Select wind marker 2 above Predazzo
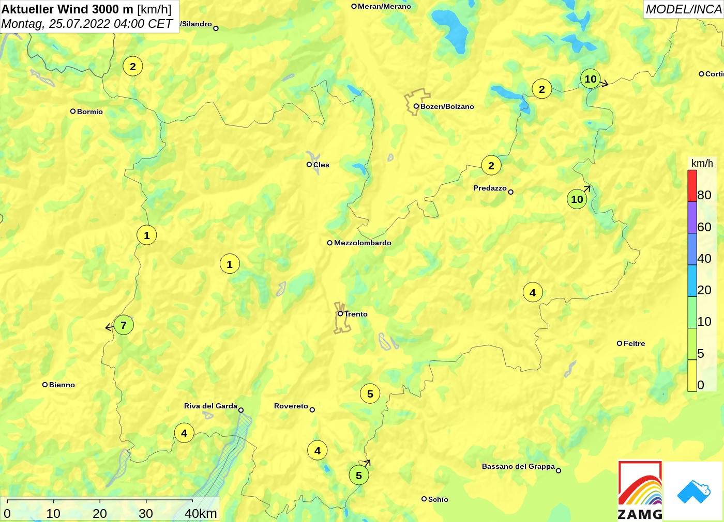Viewport: 724px width, 522px height. [491, 165]
